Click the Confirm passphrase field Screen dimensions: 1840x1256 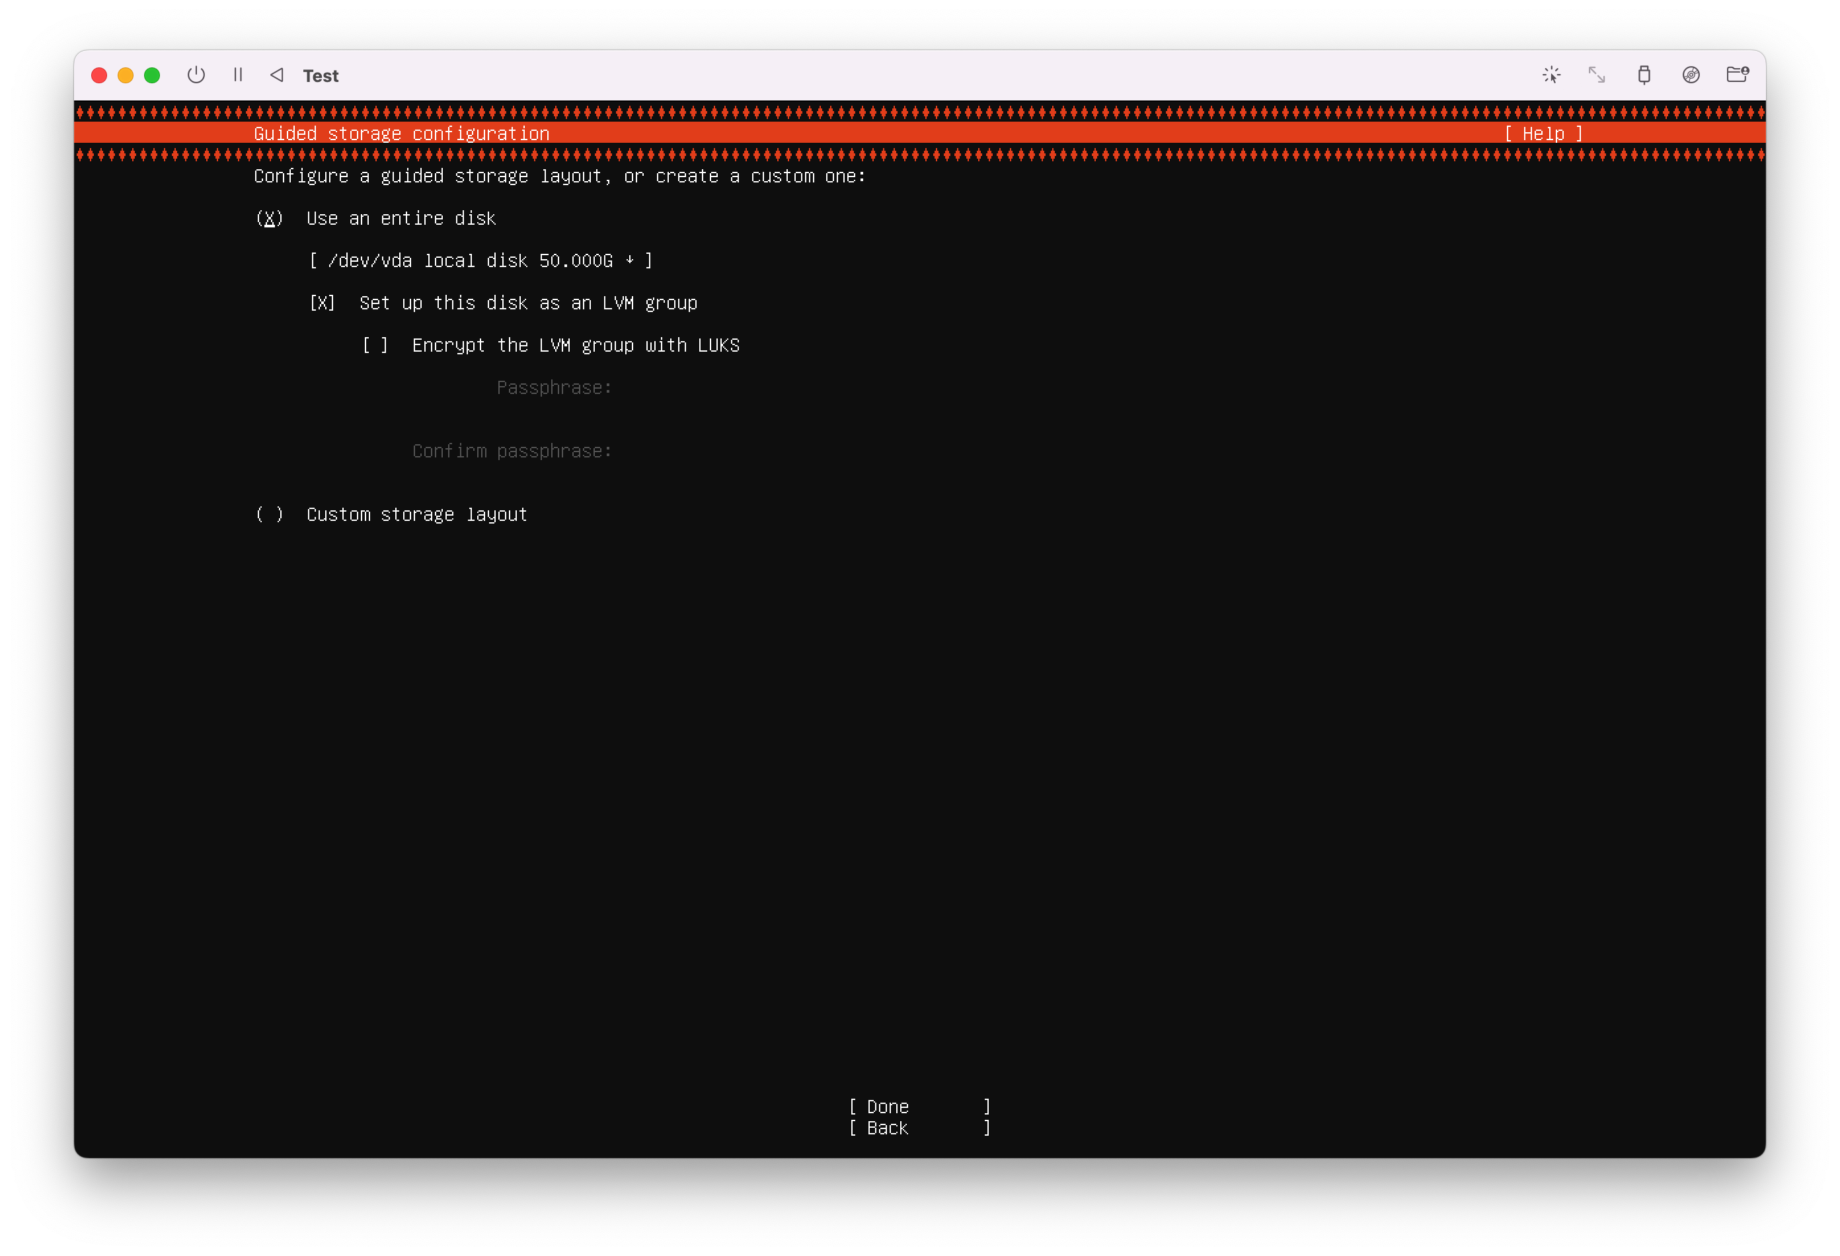[792, 451]
